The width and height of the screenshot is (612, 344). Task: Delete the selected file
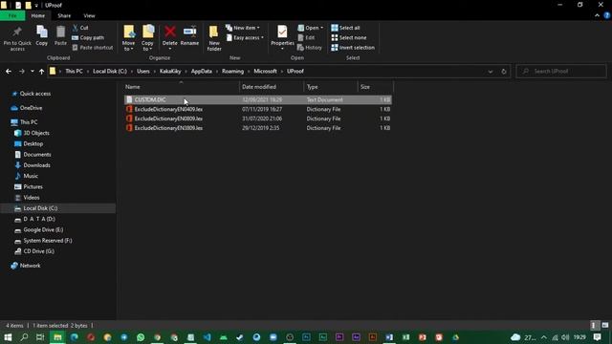[170, 37]
